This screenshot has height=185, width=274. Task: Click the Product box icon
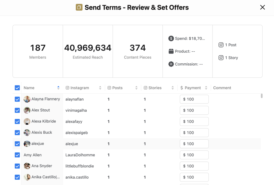click(x=171, y=51)
